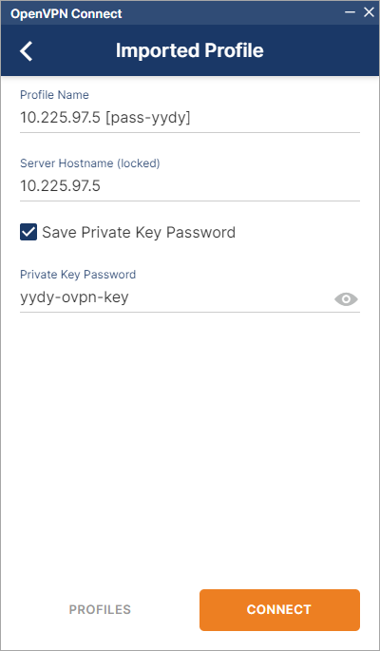The width and height of the screenshot is (380, 651).
Task: Go back using the header arrow
Action: (27, 51)
